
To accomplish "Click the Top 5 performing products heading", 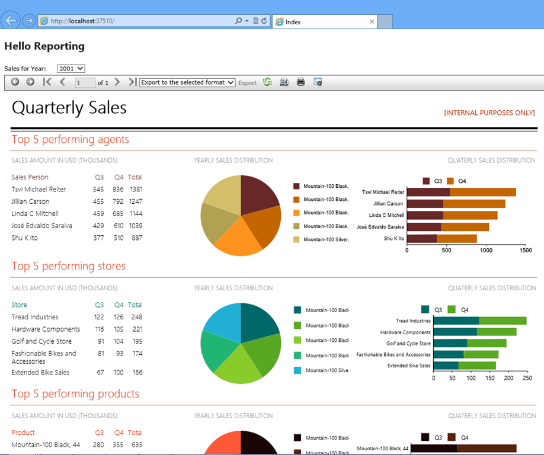I will 75,393.
